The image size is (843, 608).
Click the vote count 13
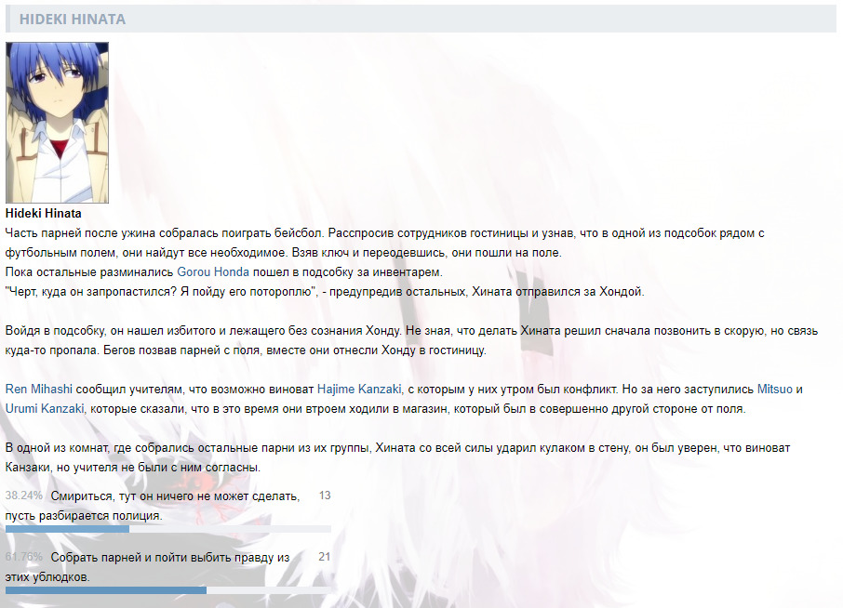click(x=325, y=496)
